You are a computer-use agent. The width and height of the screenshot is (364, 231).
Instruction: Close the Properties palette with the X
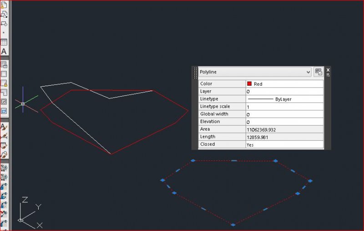tap(328, 70)
